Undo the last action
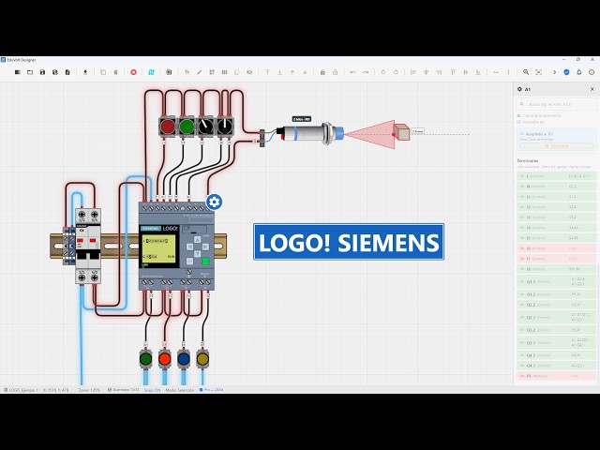This screenshot has height=450, width=600. point(352,72)
